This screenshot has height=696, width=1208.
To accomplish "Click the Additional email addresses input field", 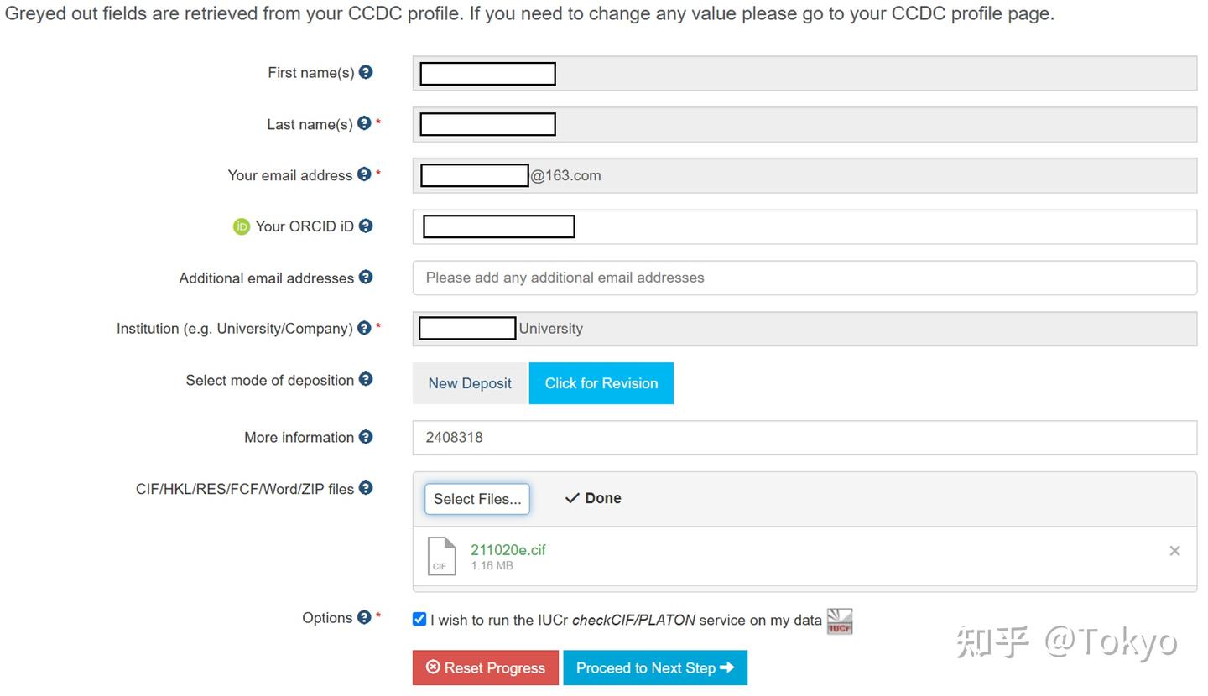I will [x=804, y=278].
